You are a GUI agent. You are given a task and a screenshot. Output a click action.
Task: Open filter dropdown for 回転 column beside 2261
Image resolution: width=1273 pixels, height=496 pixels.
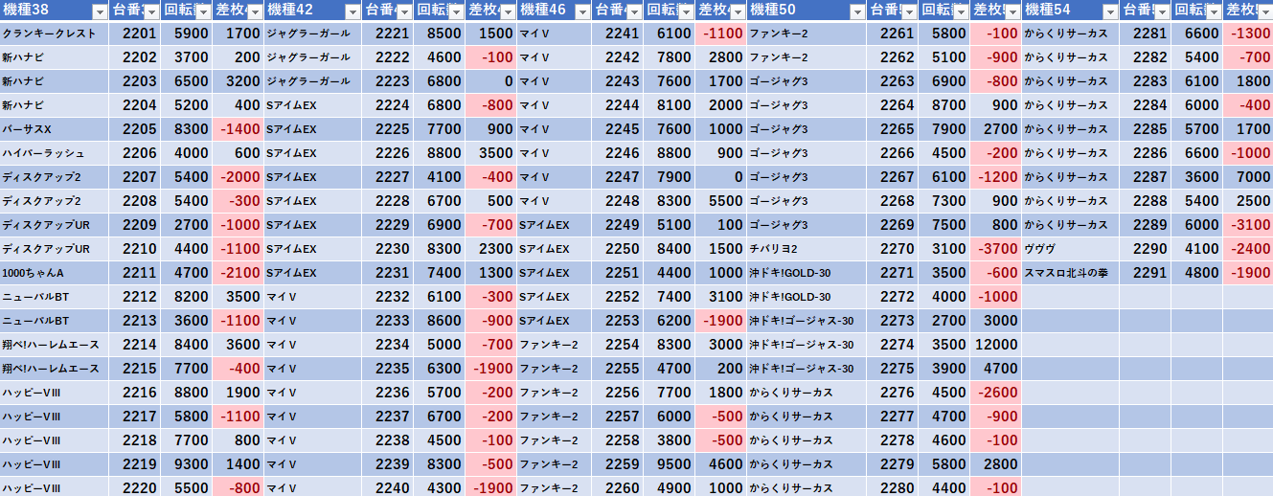tap(961, 11)
